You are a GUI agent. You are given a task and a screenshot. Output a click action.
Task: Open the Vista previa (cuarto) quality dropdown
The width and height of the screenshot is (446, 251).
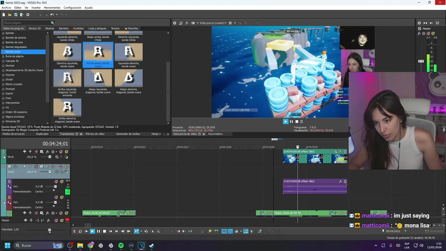coord(213,23)
